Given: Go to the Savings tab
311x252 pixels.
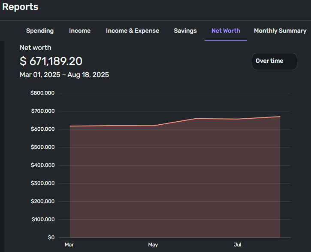Looking at the screenshot, I should click(x=185, y=31).
